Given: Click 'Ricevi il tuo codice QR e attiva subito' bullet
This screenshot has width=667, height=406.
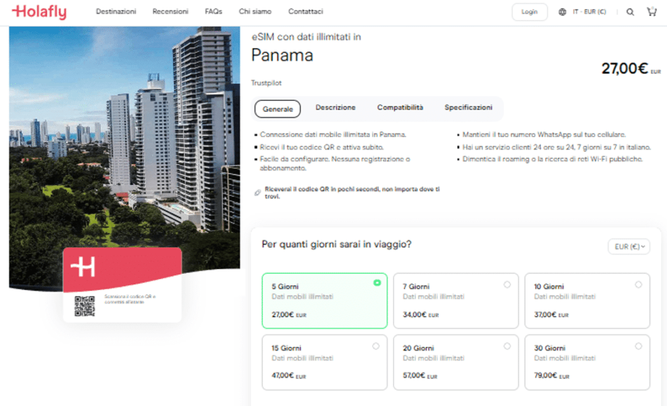Looking at the screenshot, I should point(322,147).
